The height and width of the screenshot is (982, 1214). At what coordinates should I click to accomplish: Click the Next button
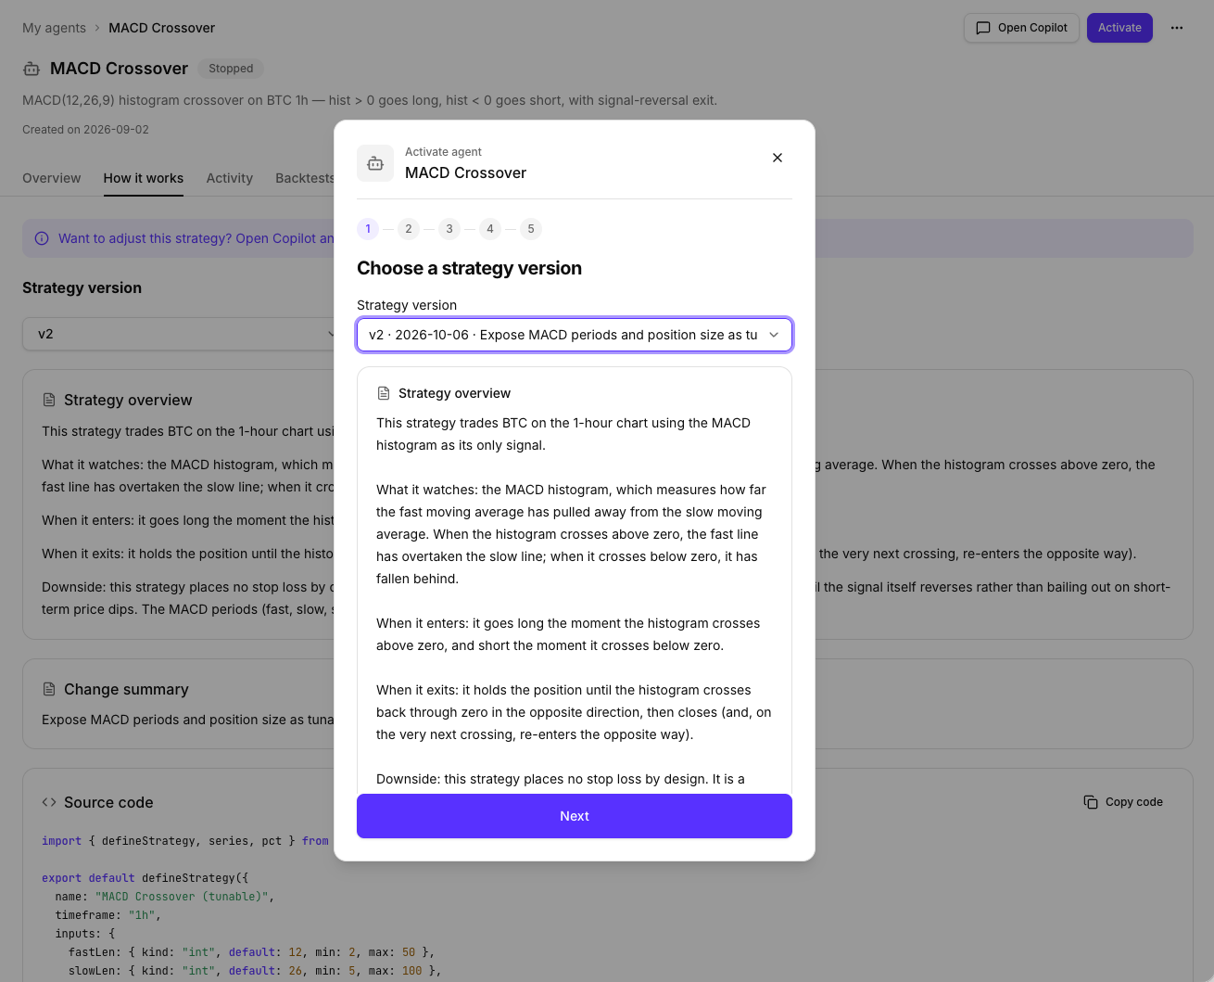click(575, 816)
